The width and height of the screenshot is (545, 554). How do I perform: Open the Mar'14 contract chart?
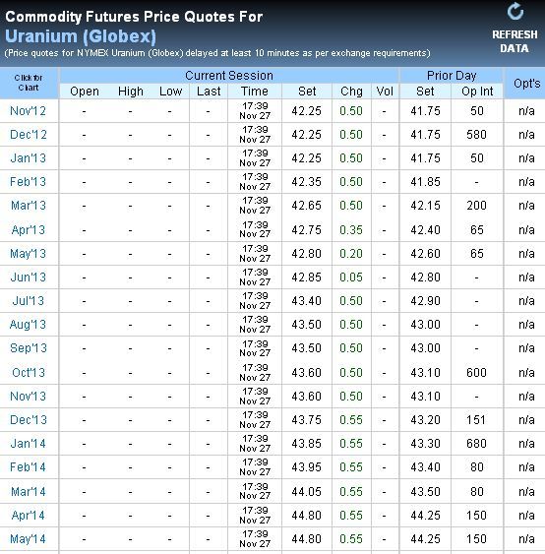(x=29, y=491)
